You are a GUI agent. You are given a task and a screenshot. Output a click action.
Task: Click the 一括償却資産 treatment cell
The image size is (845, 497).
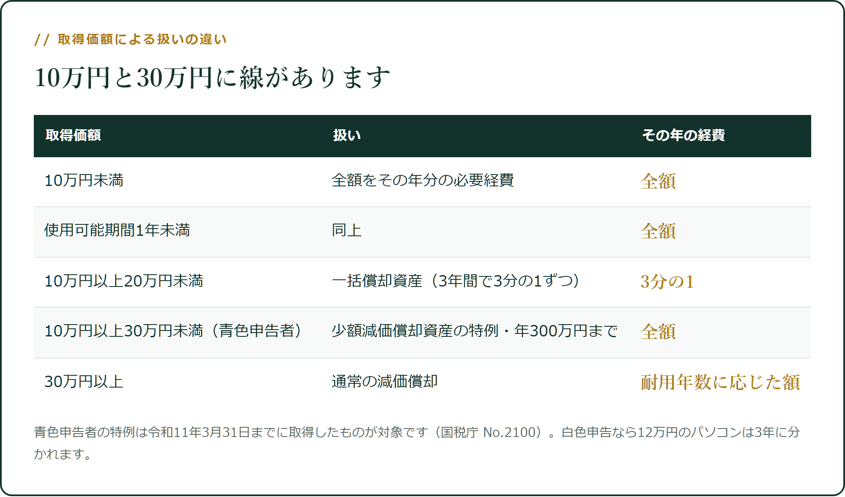tap(455, 281)
